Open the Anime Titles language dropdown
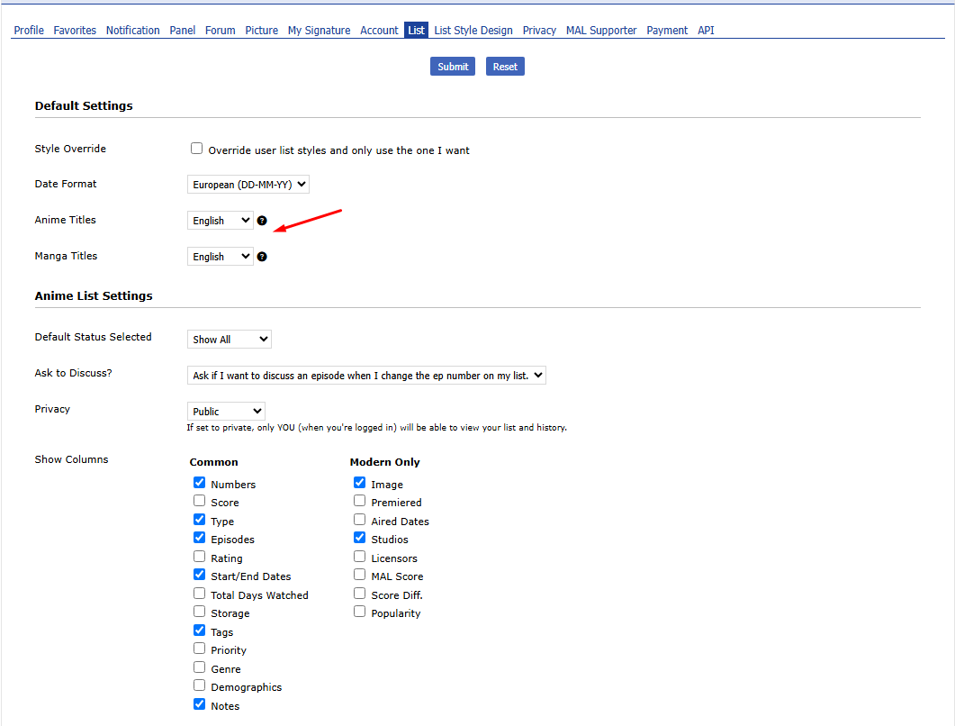The image size is (955, 726). (x=221, y=221)
